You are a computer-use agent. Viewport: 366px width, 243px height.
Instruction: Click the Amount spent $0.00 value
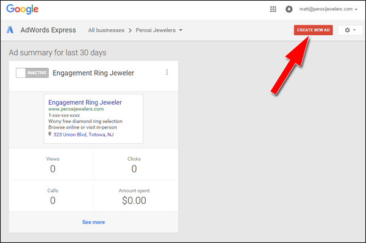[134, 200]
